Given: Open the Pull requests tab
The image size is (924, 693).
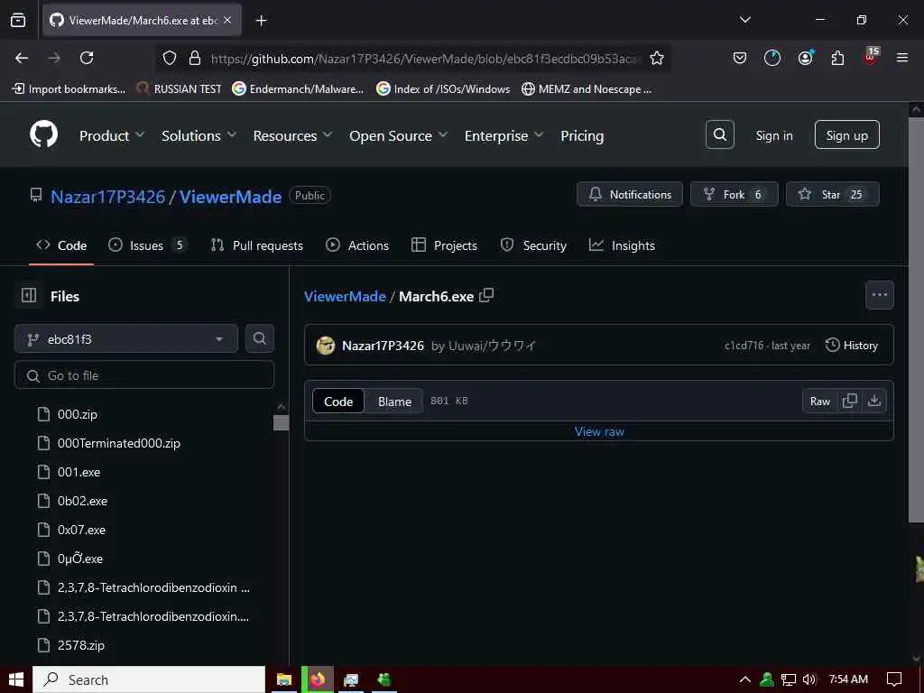Looking at the screenshot, I should pyautogui.click(x=257, y=245).
